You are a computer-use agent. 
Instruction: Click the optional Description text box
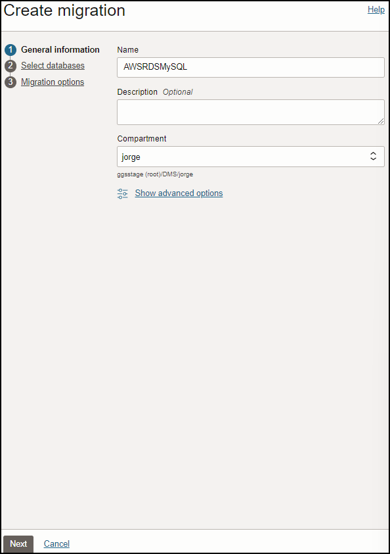point(251,112)
